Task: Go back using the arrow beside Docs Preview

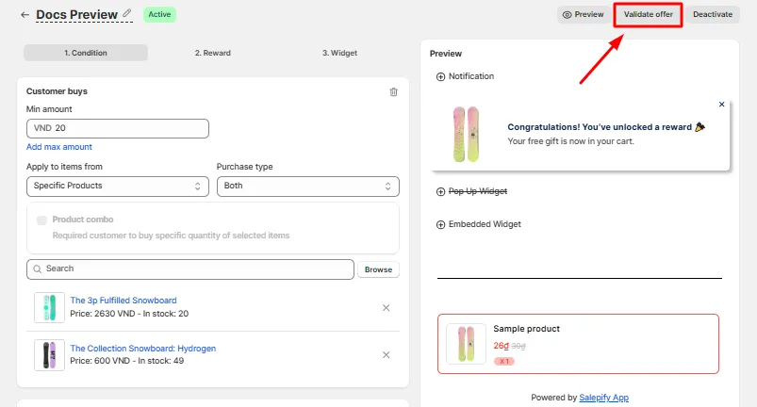Action: pyautogui.click(x=25, y=15)
